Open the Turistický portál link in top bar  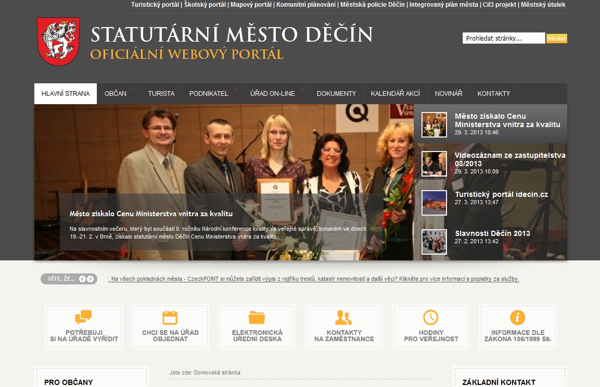pos(155,5)
